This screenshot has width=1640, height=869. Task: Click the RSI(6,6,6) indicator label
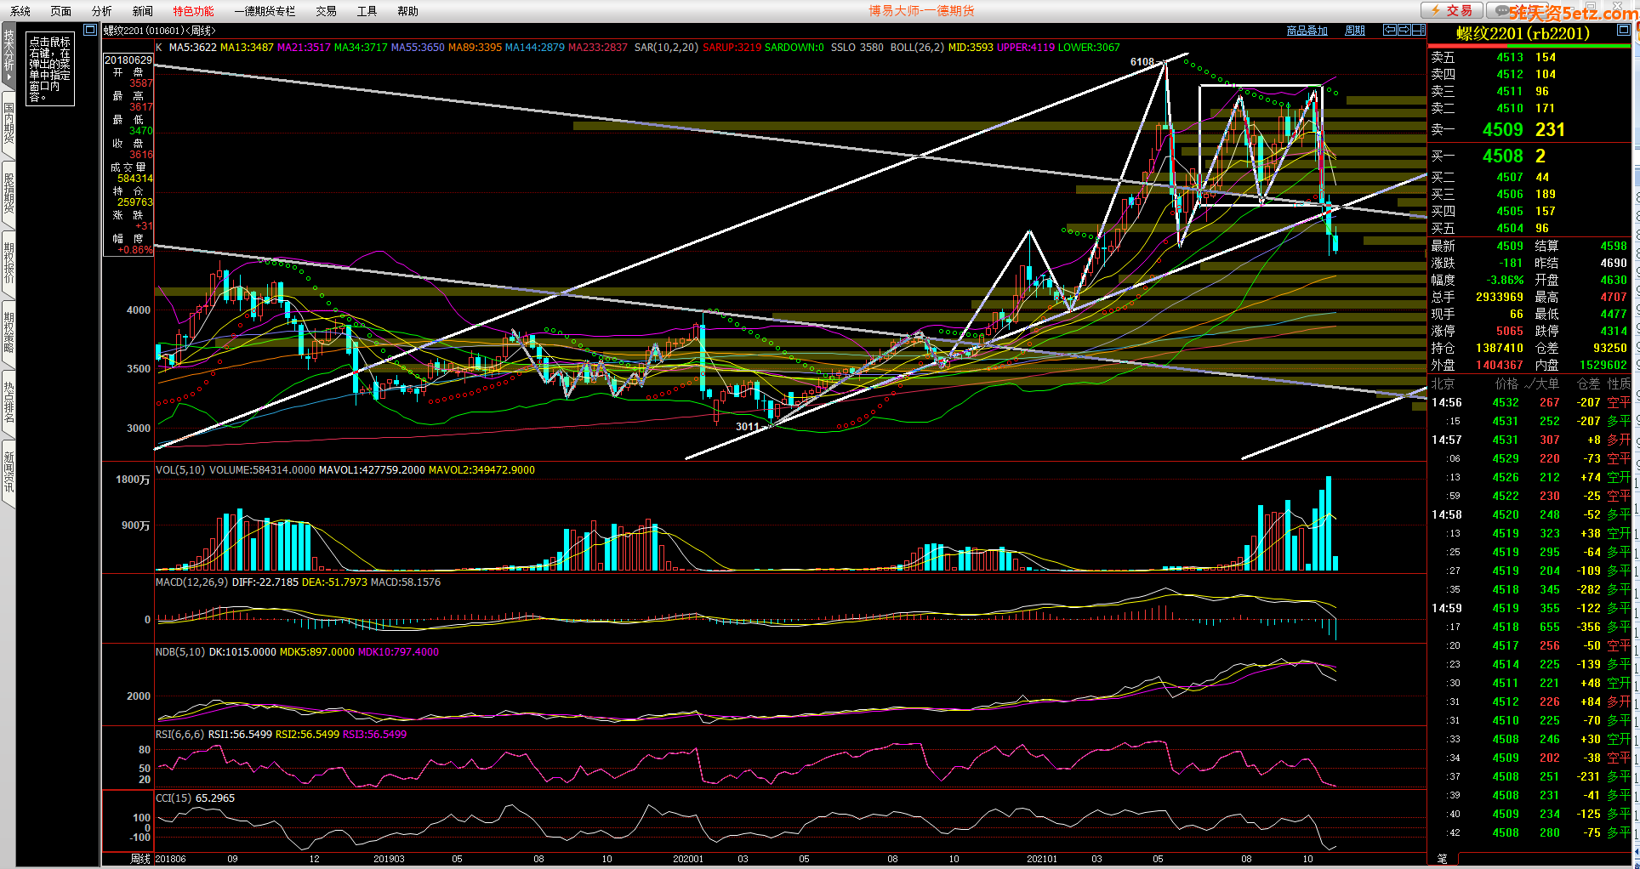click(179, 735)
